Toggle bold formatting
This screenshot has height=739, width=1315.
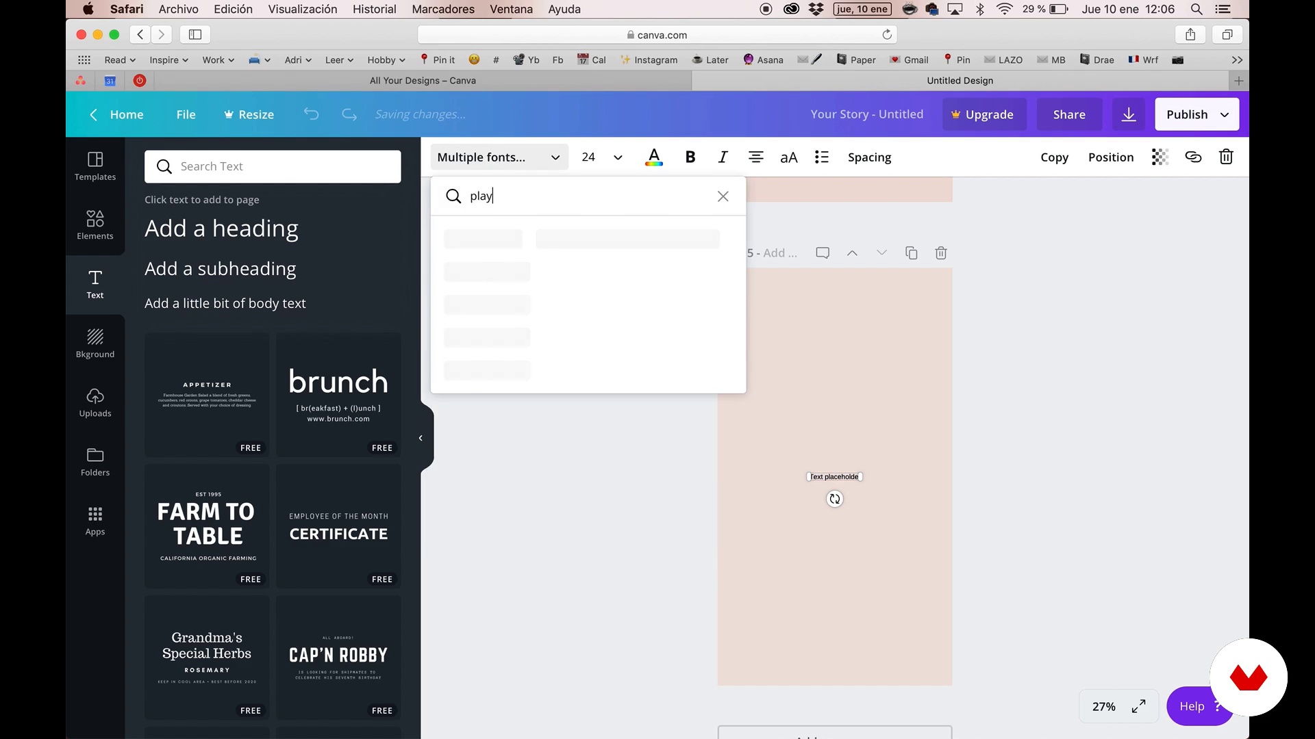click(690, 157)
